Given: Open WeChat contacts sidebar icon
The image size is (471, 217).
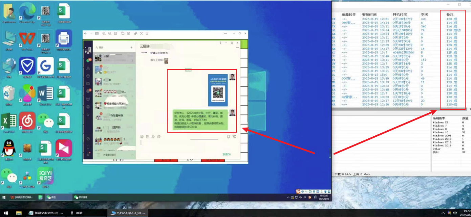Looking at the screenshot, I should [88, 68].
